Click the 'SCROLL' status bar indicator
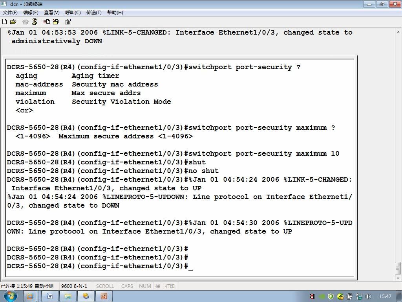 pos(105,286)
